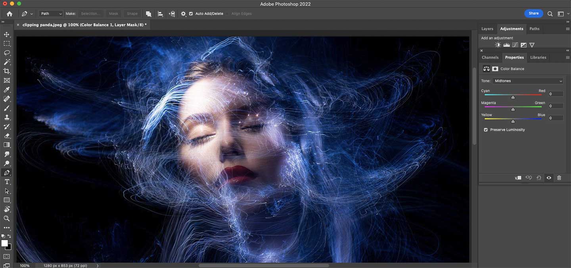Viewport: 571px width, 268px height.
Task: Toggle Quick Mask mode
Action: tap(7, 257)
